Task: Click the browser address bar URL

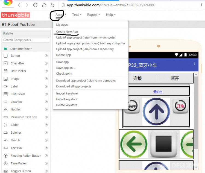Action: coord(111,5)
